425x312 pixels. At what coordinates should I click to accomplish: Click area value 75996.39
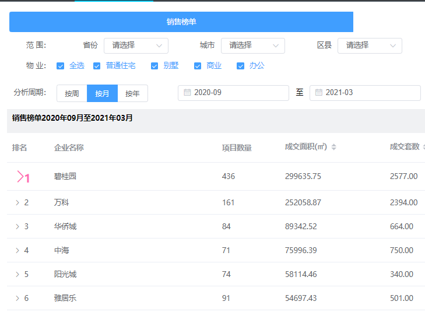(x=301, y=250)
